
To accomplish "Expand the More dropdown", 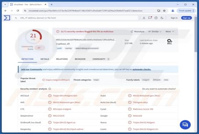I will (170, 31).
